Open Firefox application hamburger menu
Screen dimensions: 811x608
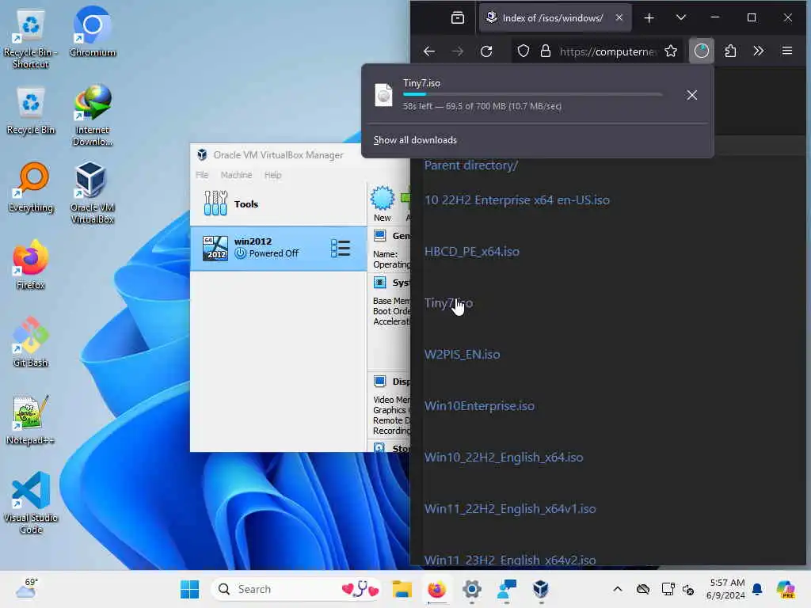787,51
